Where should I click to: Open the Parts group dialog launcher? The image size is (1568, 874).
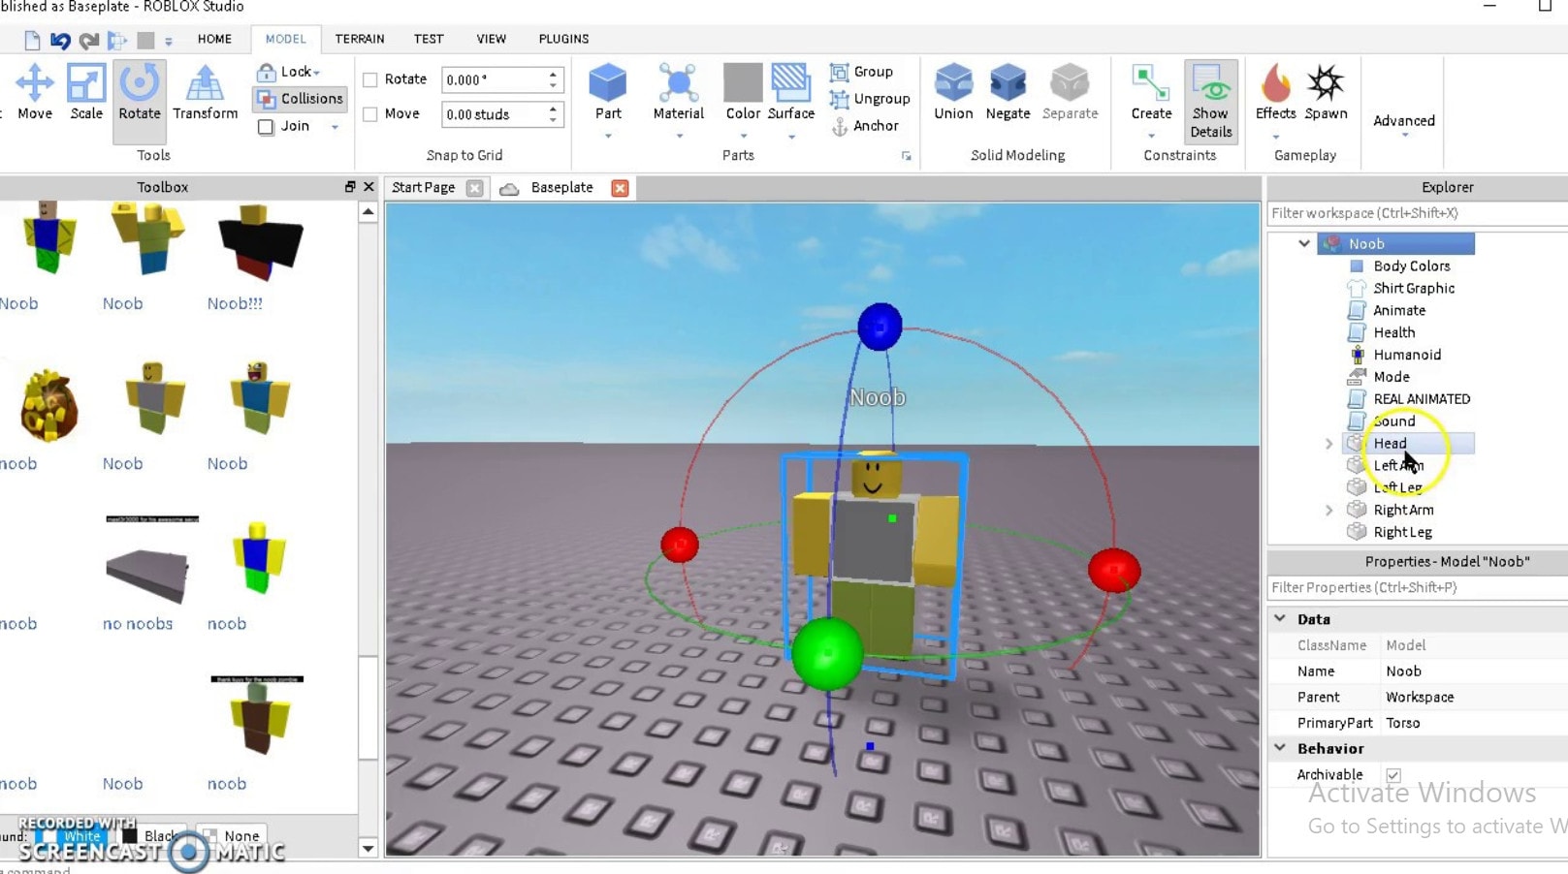(x=907, y=156)
